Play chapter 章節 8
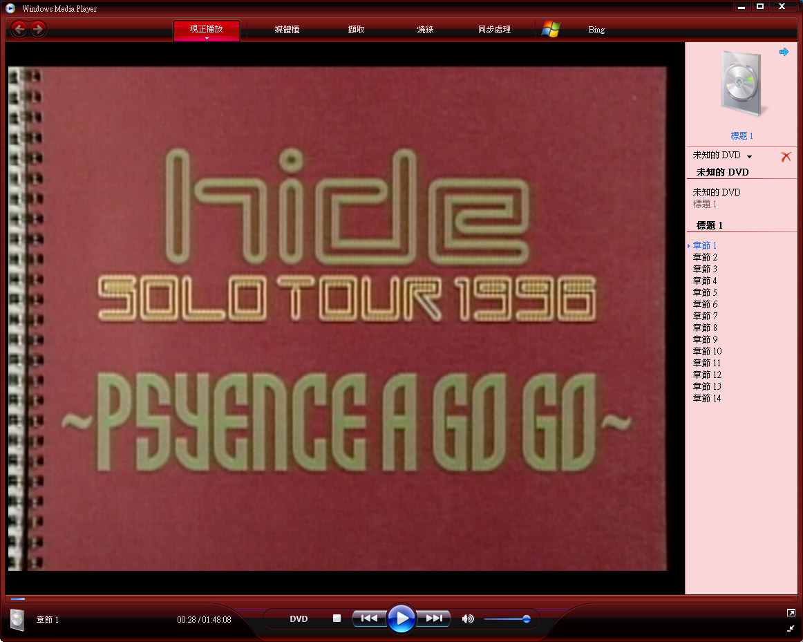Screen dimensions: 803x642 point(705,328)
